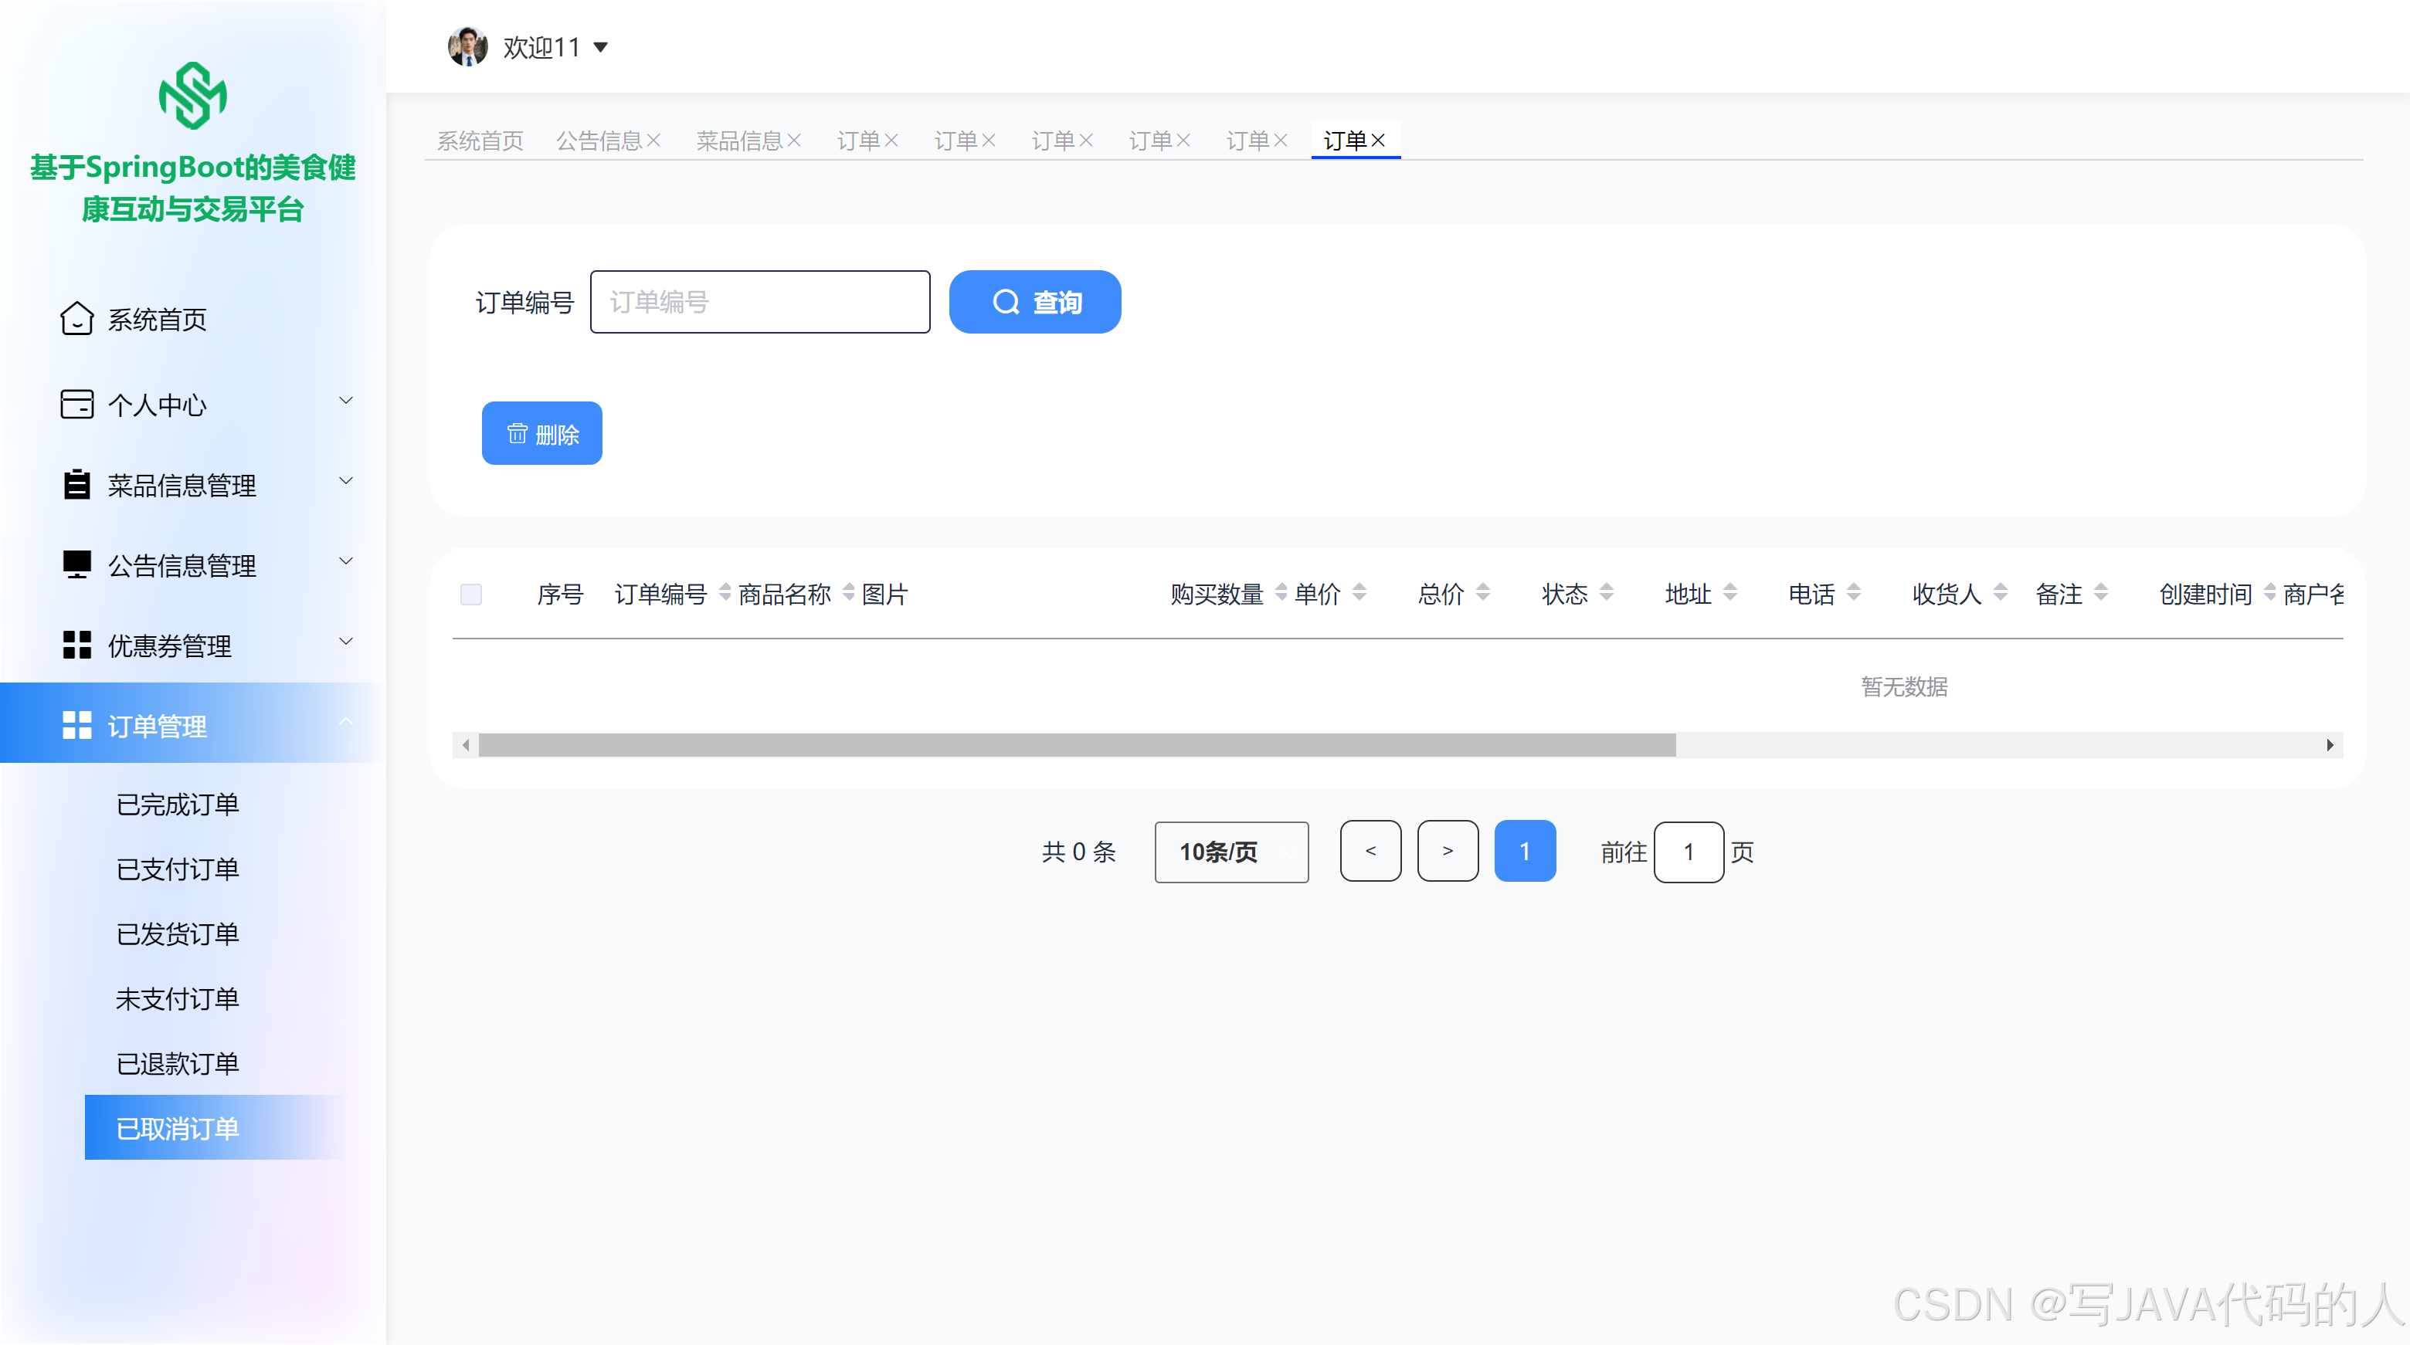Toggle the select-all table header checkbox
This screenshot has height=1345, width=2410.
pos(470,594)
